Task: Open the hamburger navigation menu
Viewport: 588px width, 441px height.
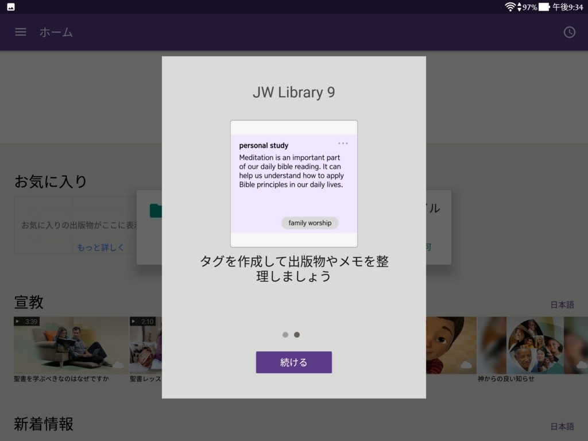Action: (x=21, y=32)
